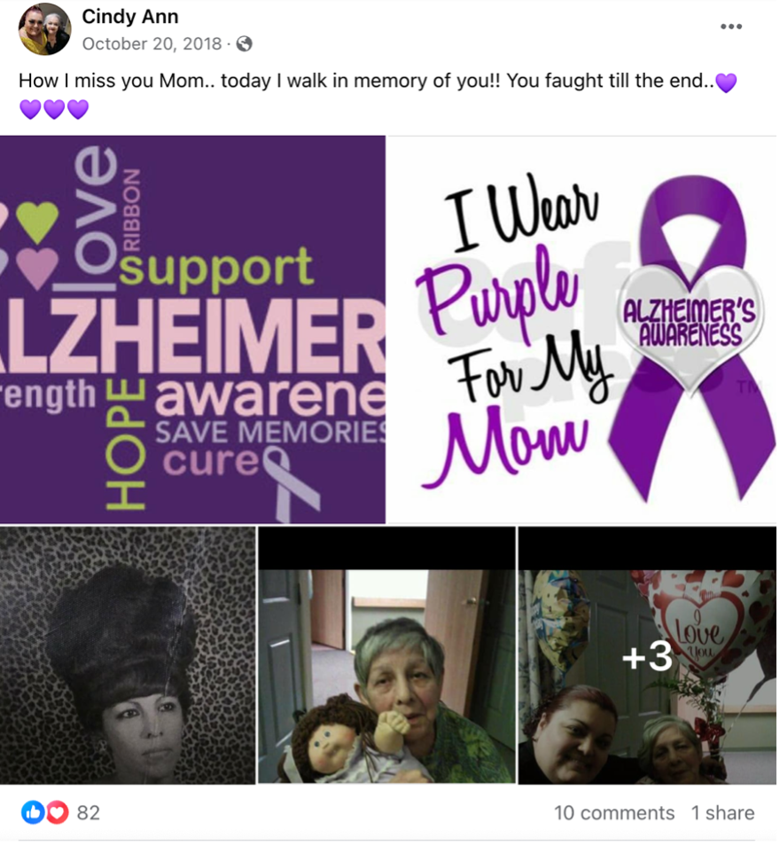Open the three-dot post options menu
This screenshot has width=780, height=845.
[x=731, y=27]
